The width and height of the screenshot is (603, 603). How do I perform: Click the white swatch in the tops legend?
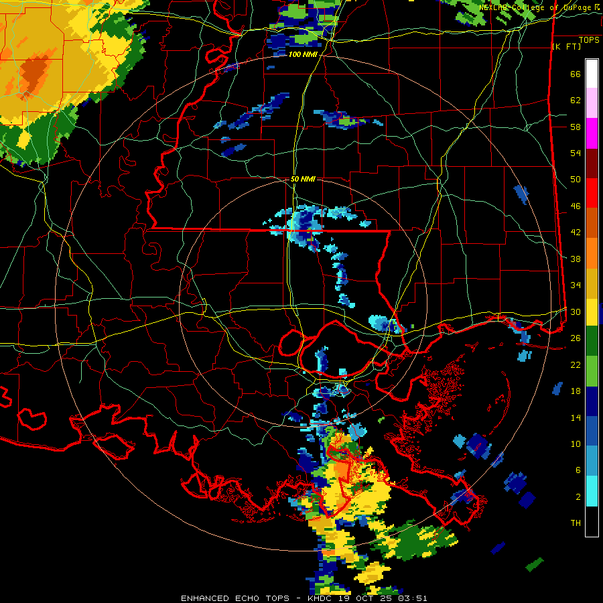point(592,74)
